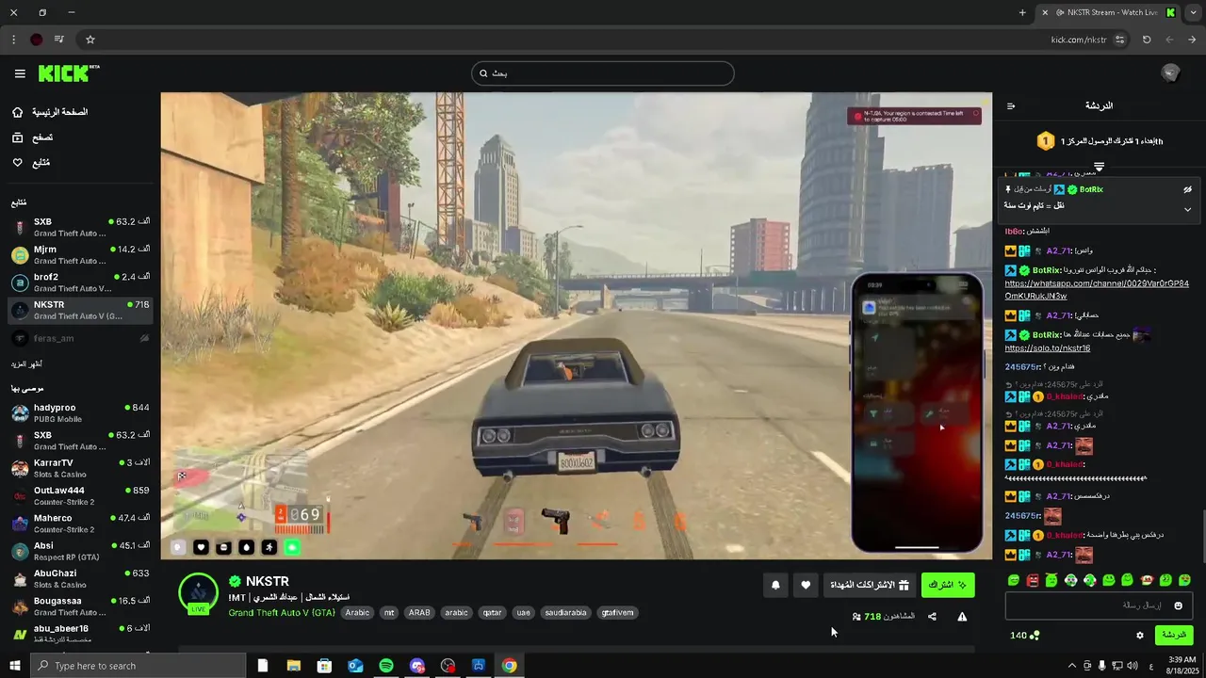1206x678 pixels.
Task: Open a new Chrome tab
Action: (1022, 12)
